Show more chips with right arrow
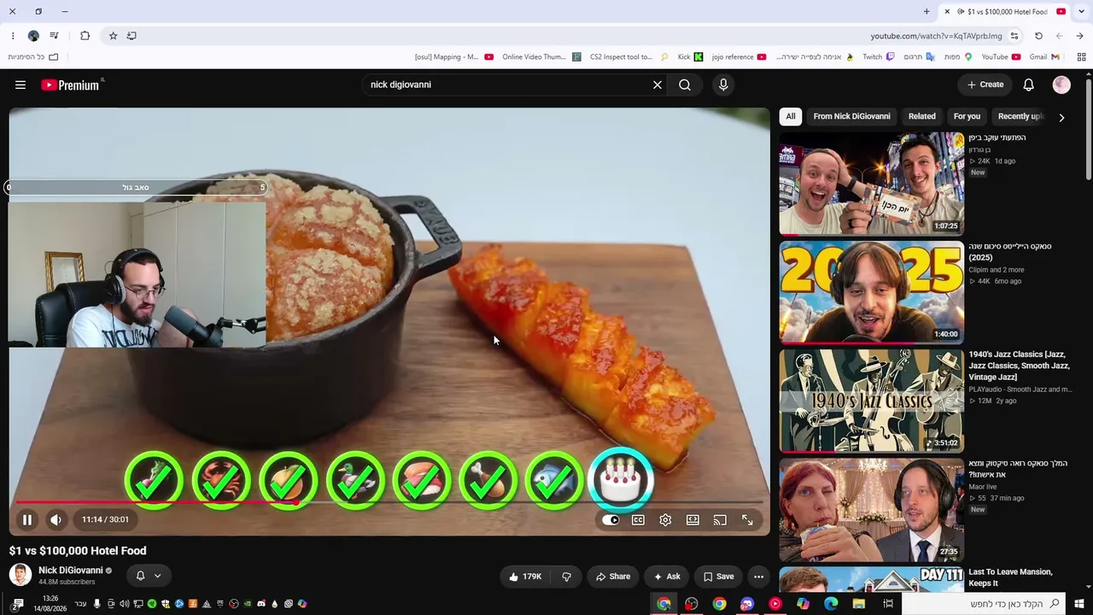The width and height of the screenshot is (1093, 615). [x=1061, y=117]
